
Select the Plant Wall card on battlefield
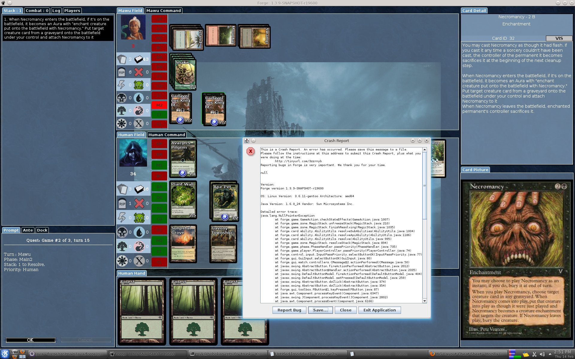[x=183, y=199]
